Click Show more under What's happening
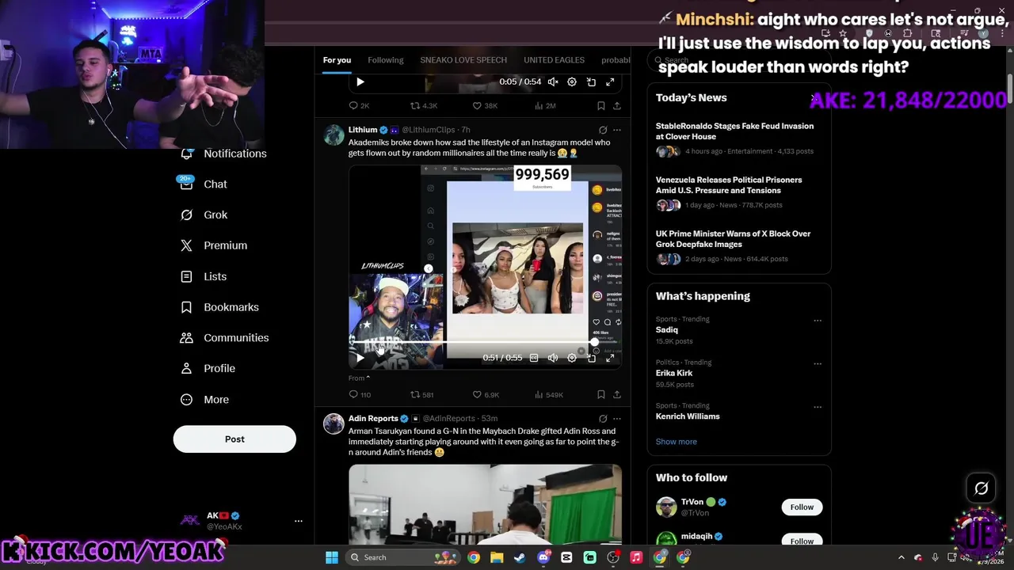 coord(677,442)
